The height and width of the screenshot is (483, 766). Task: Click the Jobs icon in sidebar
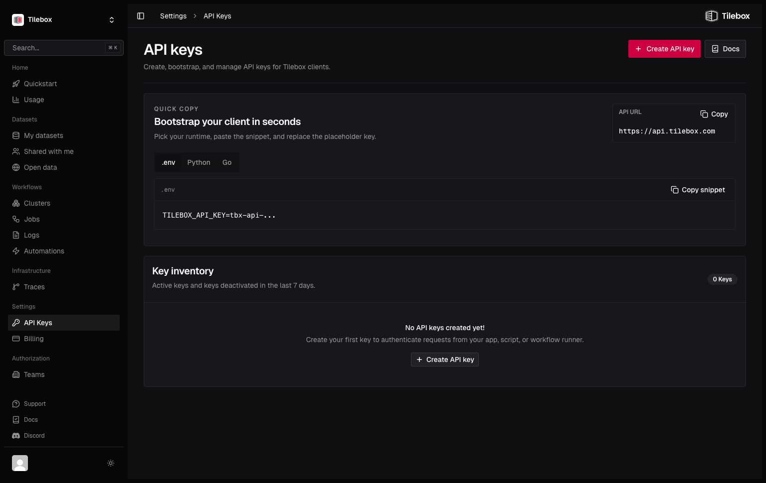coord(16,219)
